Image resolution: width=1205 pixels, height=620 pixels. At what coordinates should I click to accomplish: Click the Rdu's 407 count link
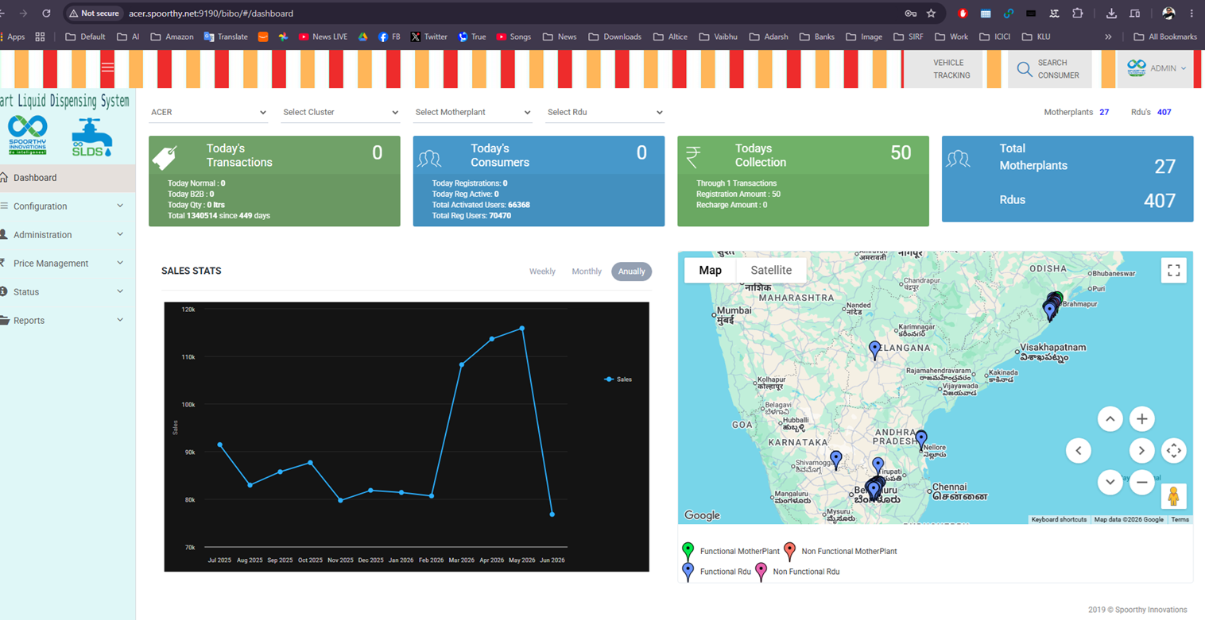pyautogui.click(x=1164, y=113)
